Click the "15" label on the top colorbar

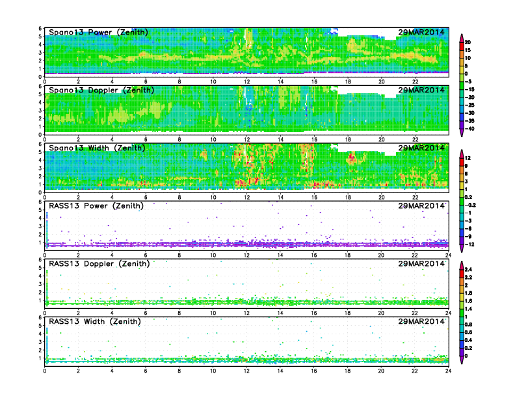[x=468, y=50]
